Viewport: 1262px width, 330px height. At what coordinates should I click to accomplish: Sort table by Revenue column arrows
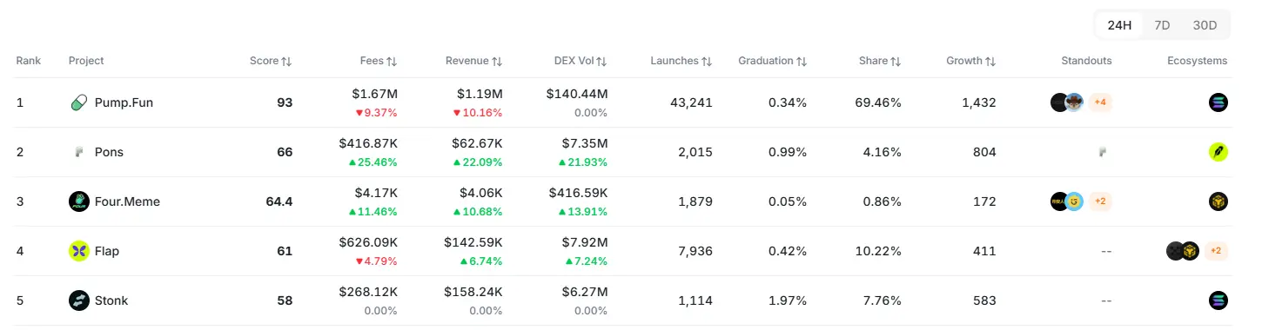coord(497,62)
